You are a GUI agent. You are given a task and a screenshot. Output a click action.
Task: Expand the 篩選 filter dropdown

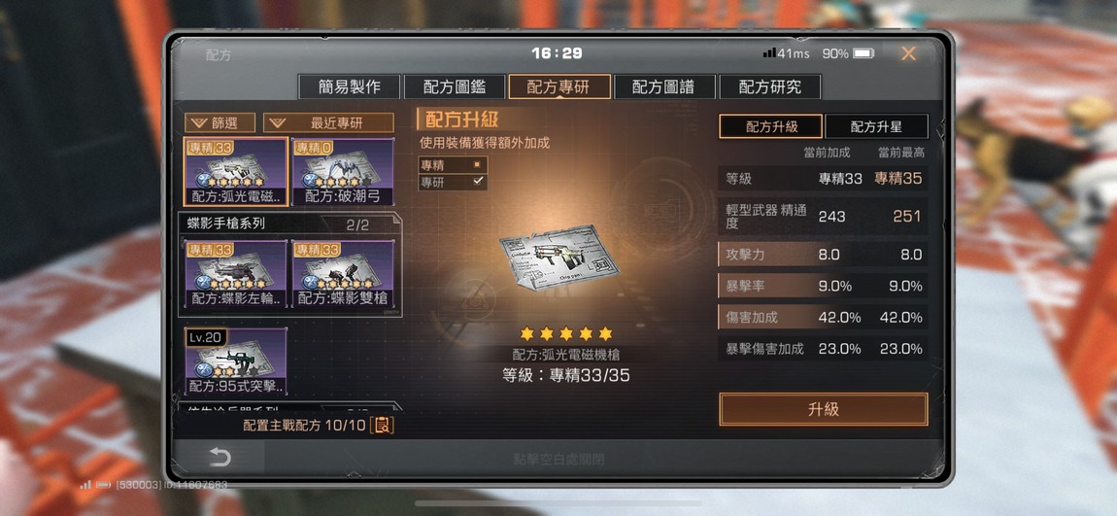pyautogui.click(x=220, y=122)
